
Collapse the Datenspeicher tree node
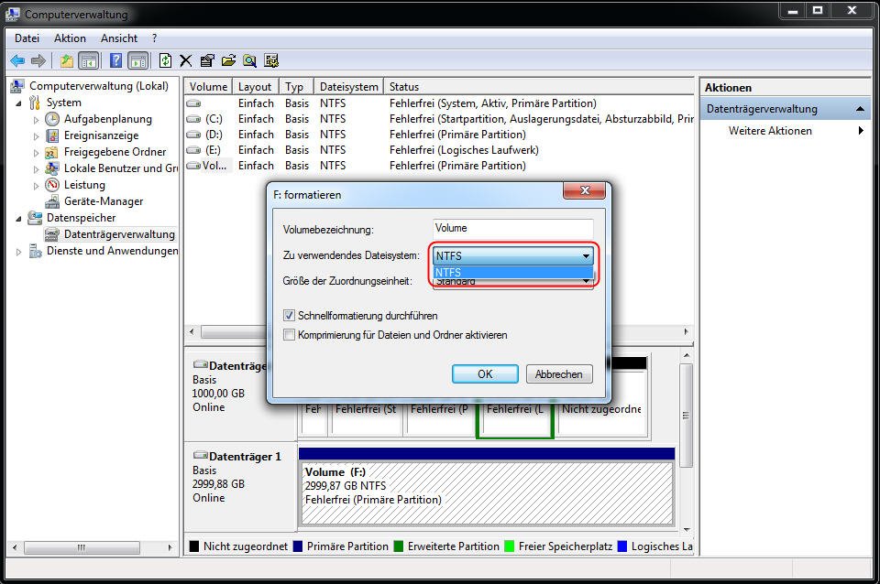click(x=18, y=218)
